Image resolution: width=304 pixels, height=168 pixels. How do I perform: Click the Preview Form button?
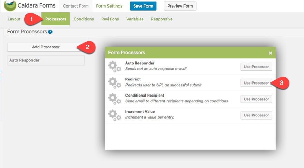(x=180, y=6)
